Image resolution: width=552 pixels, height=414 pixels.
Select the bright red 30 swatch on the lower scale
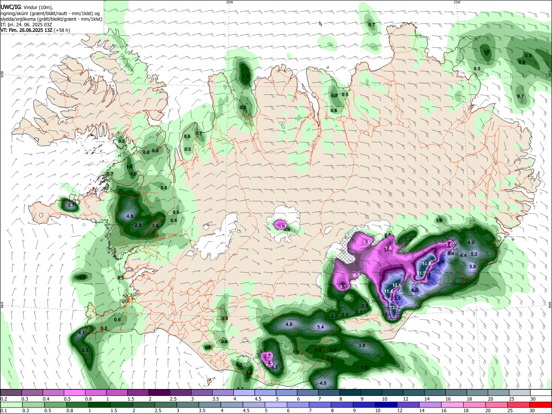[541, 405]
